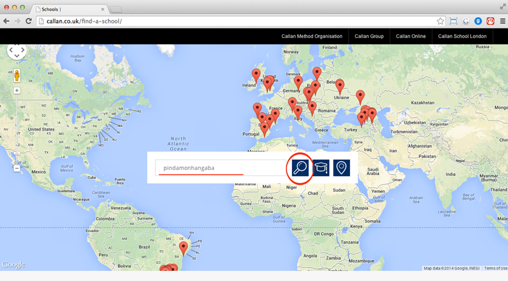Open the Chrome hamburger menu
This screenshot has width=508, height=281.
[x=503, y=22]
